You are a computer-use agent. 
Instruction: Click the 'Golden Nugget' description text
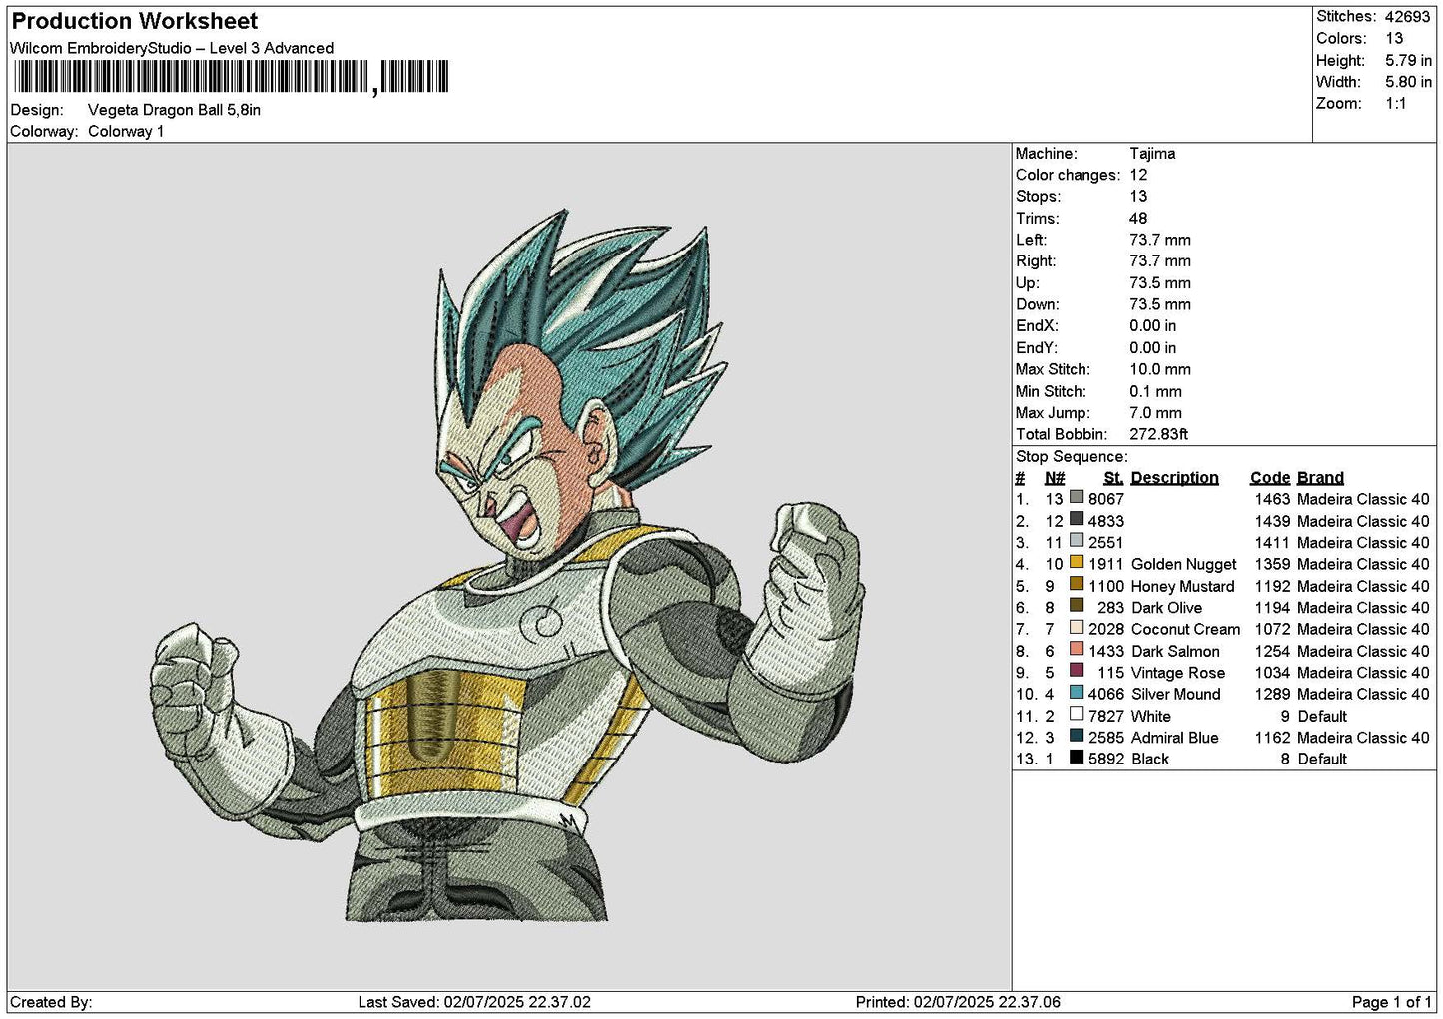tap(1184, 564)
